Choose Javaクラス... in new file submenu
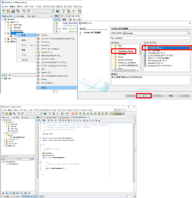This screenshot has width=192, height=198. 46,46
